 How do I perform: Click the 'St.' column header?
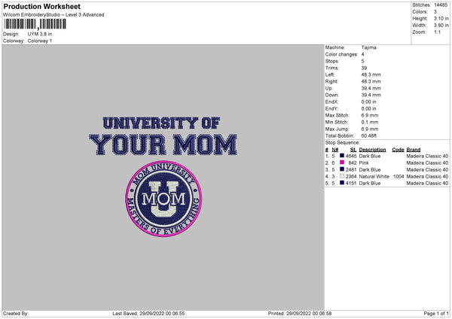[353, 150]
